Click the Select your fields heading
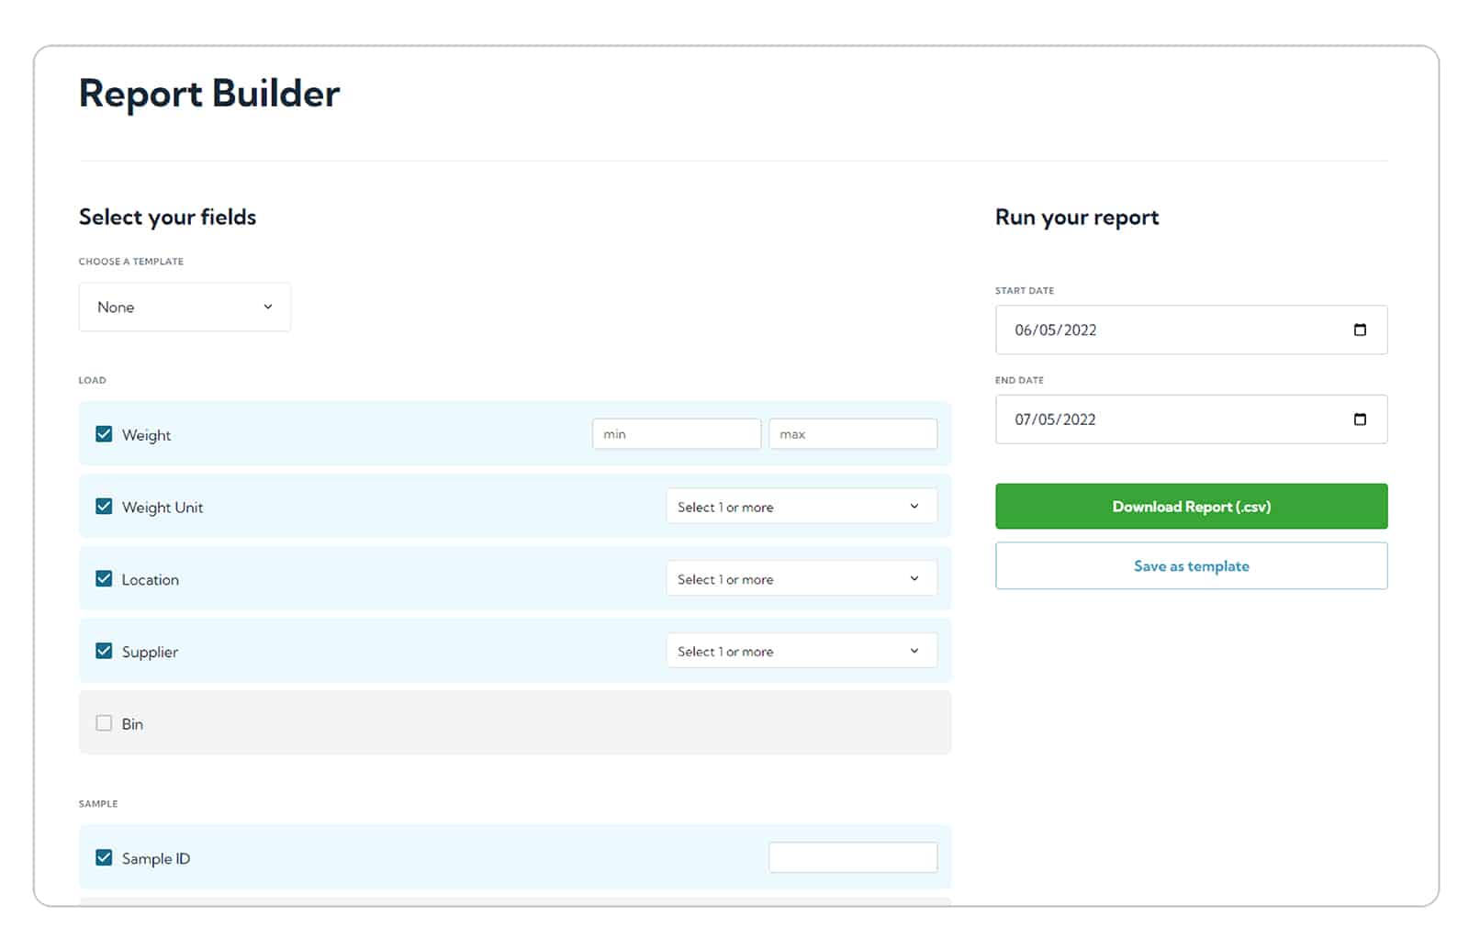The image size is (1469, 950). 167,218
